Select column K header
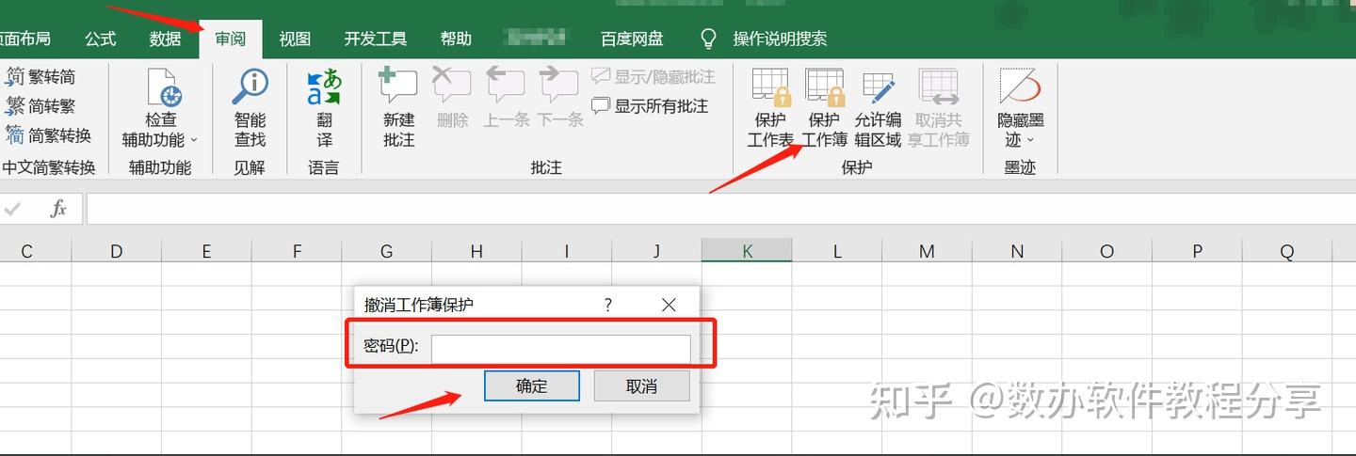 [x=747, y=251]
